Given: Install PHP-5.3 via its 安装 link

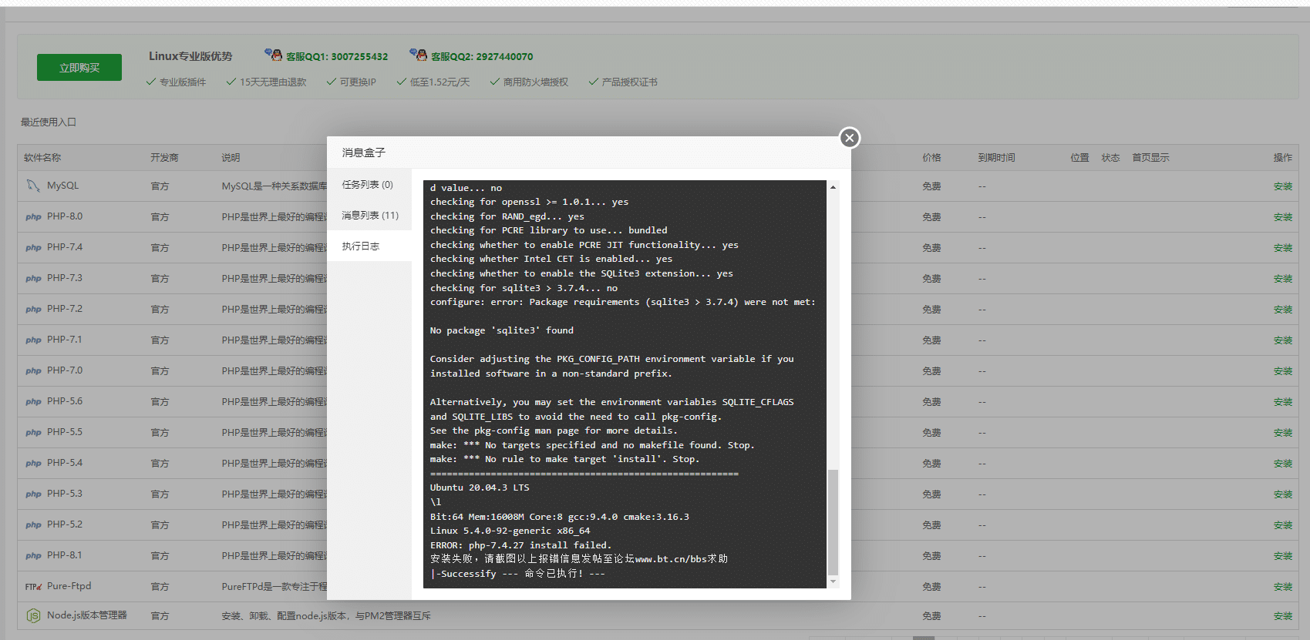Looking at the screenshot, I should (x=1283, y=494).
